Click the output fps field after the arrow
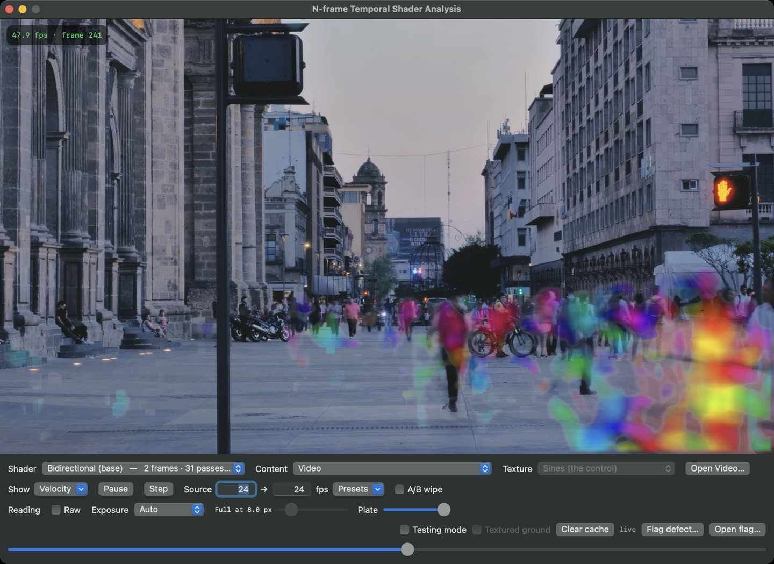Image resolution: width=774 pixels, height=564 pixels. [x=291, y=489]
